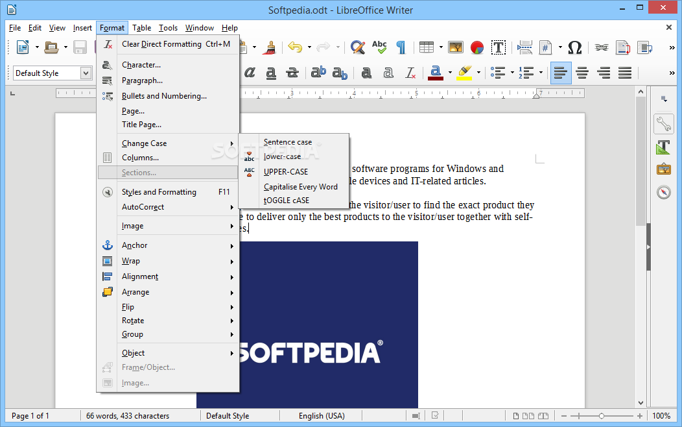This screenshot has width=682, height=427.
Task: Click Page 1 of 1 status field
Action: tap(30, 416)
